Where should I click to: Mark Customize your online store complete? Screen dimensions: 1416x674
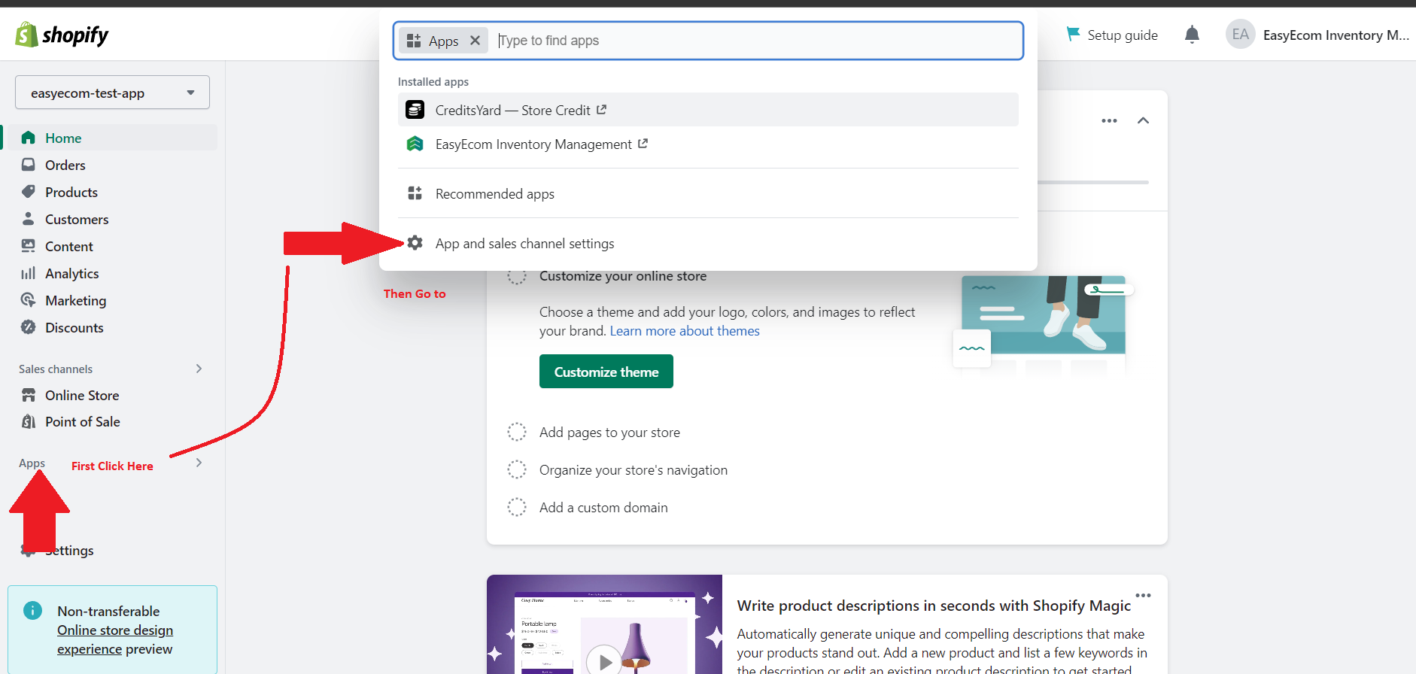pyautogui.click(x=517, y=276)
